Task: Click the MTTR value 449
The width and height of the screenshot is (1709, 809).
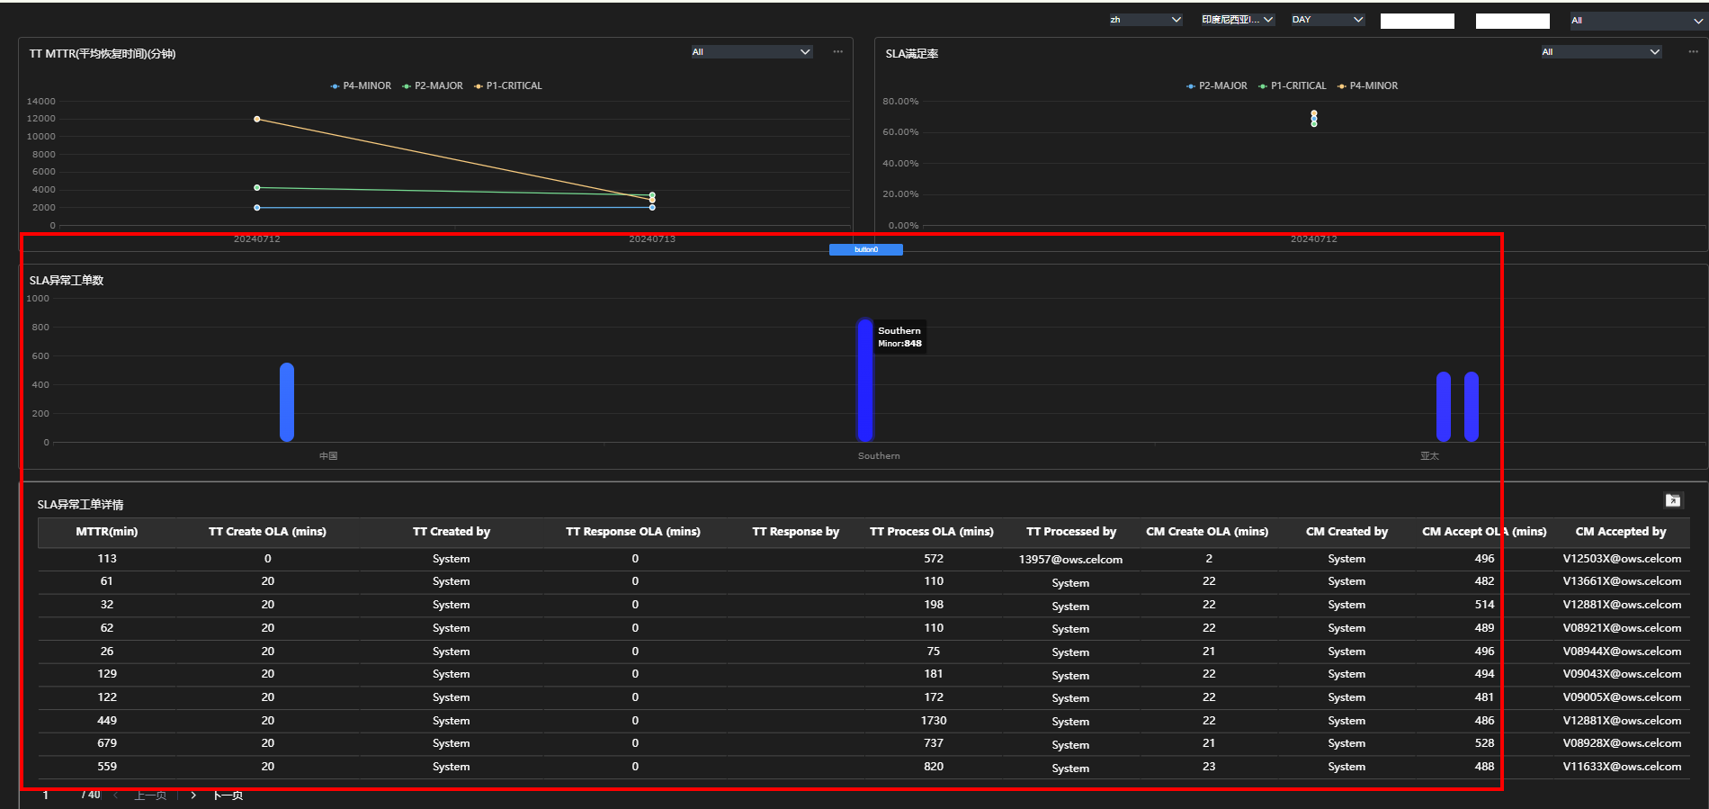Action: click(x=107, y=721)
